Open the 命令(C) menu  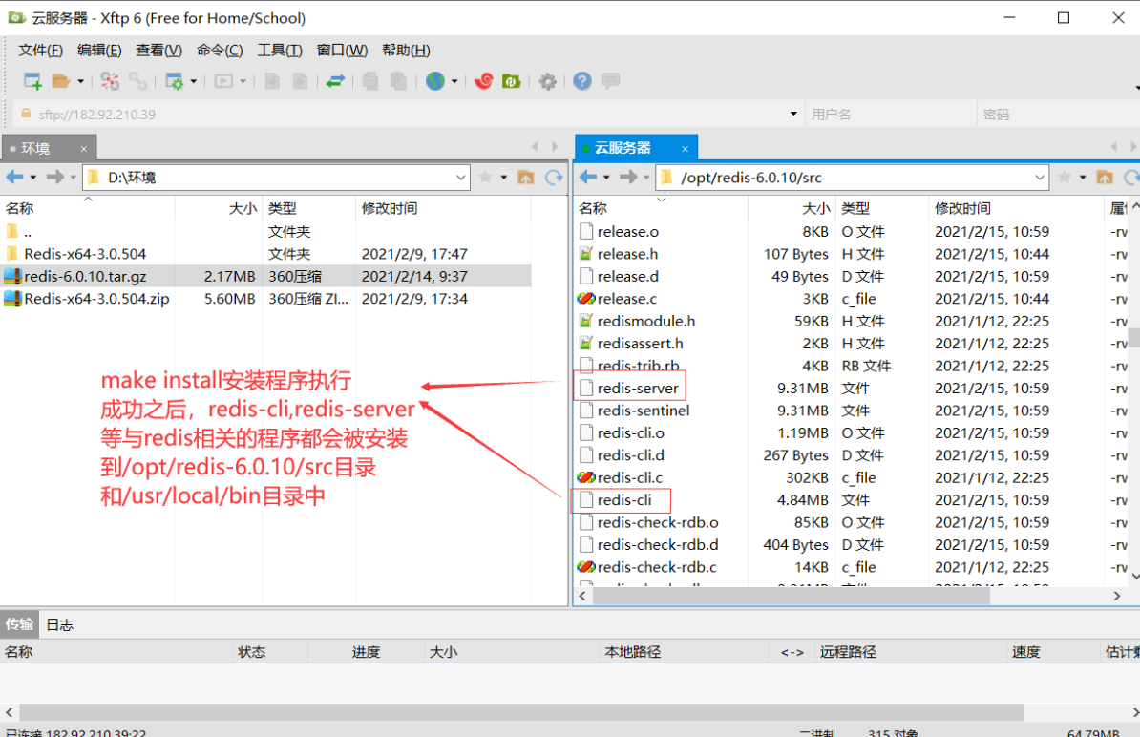pyautogui.click(x=220, y=51)
